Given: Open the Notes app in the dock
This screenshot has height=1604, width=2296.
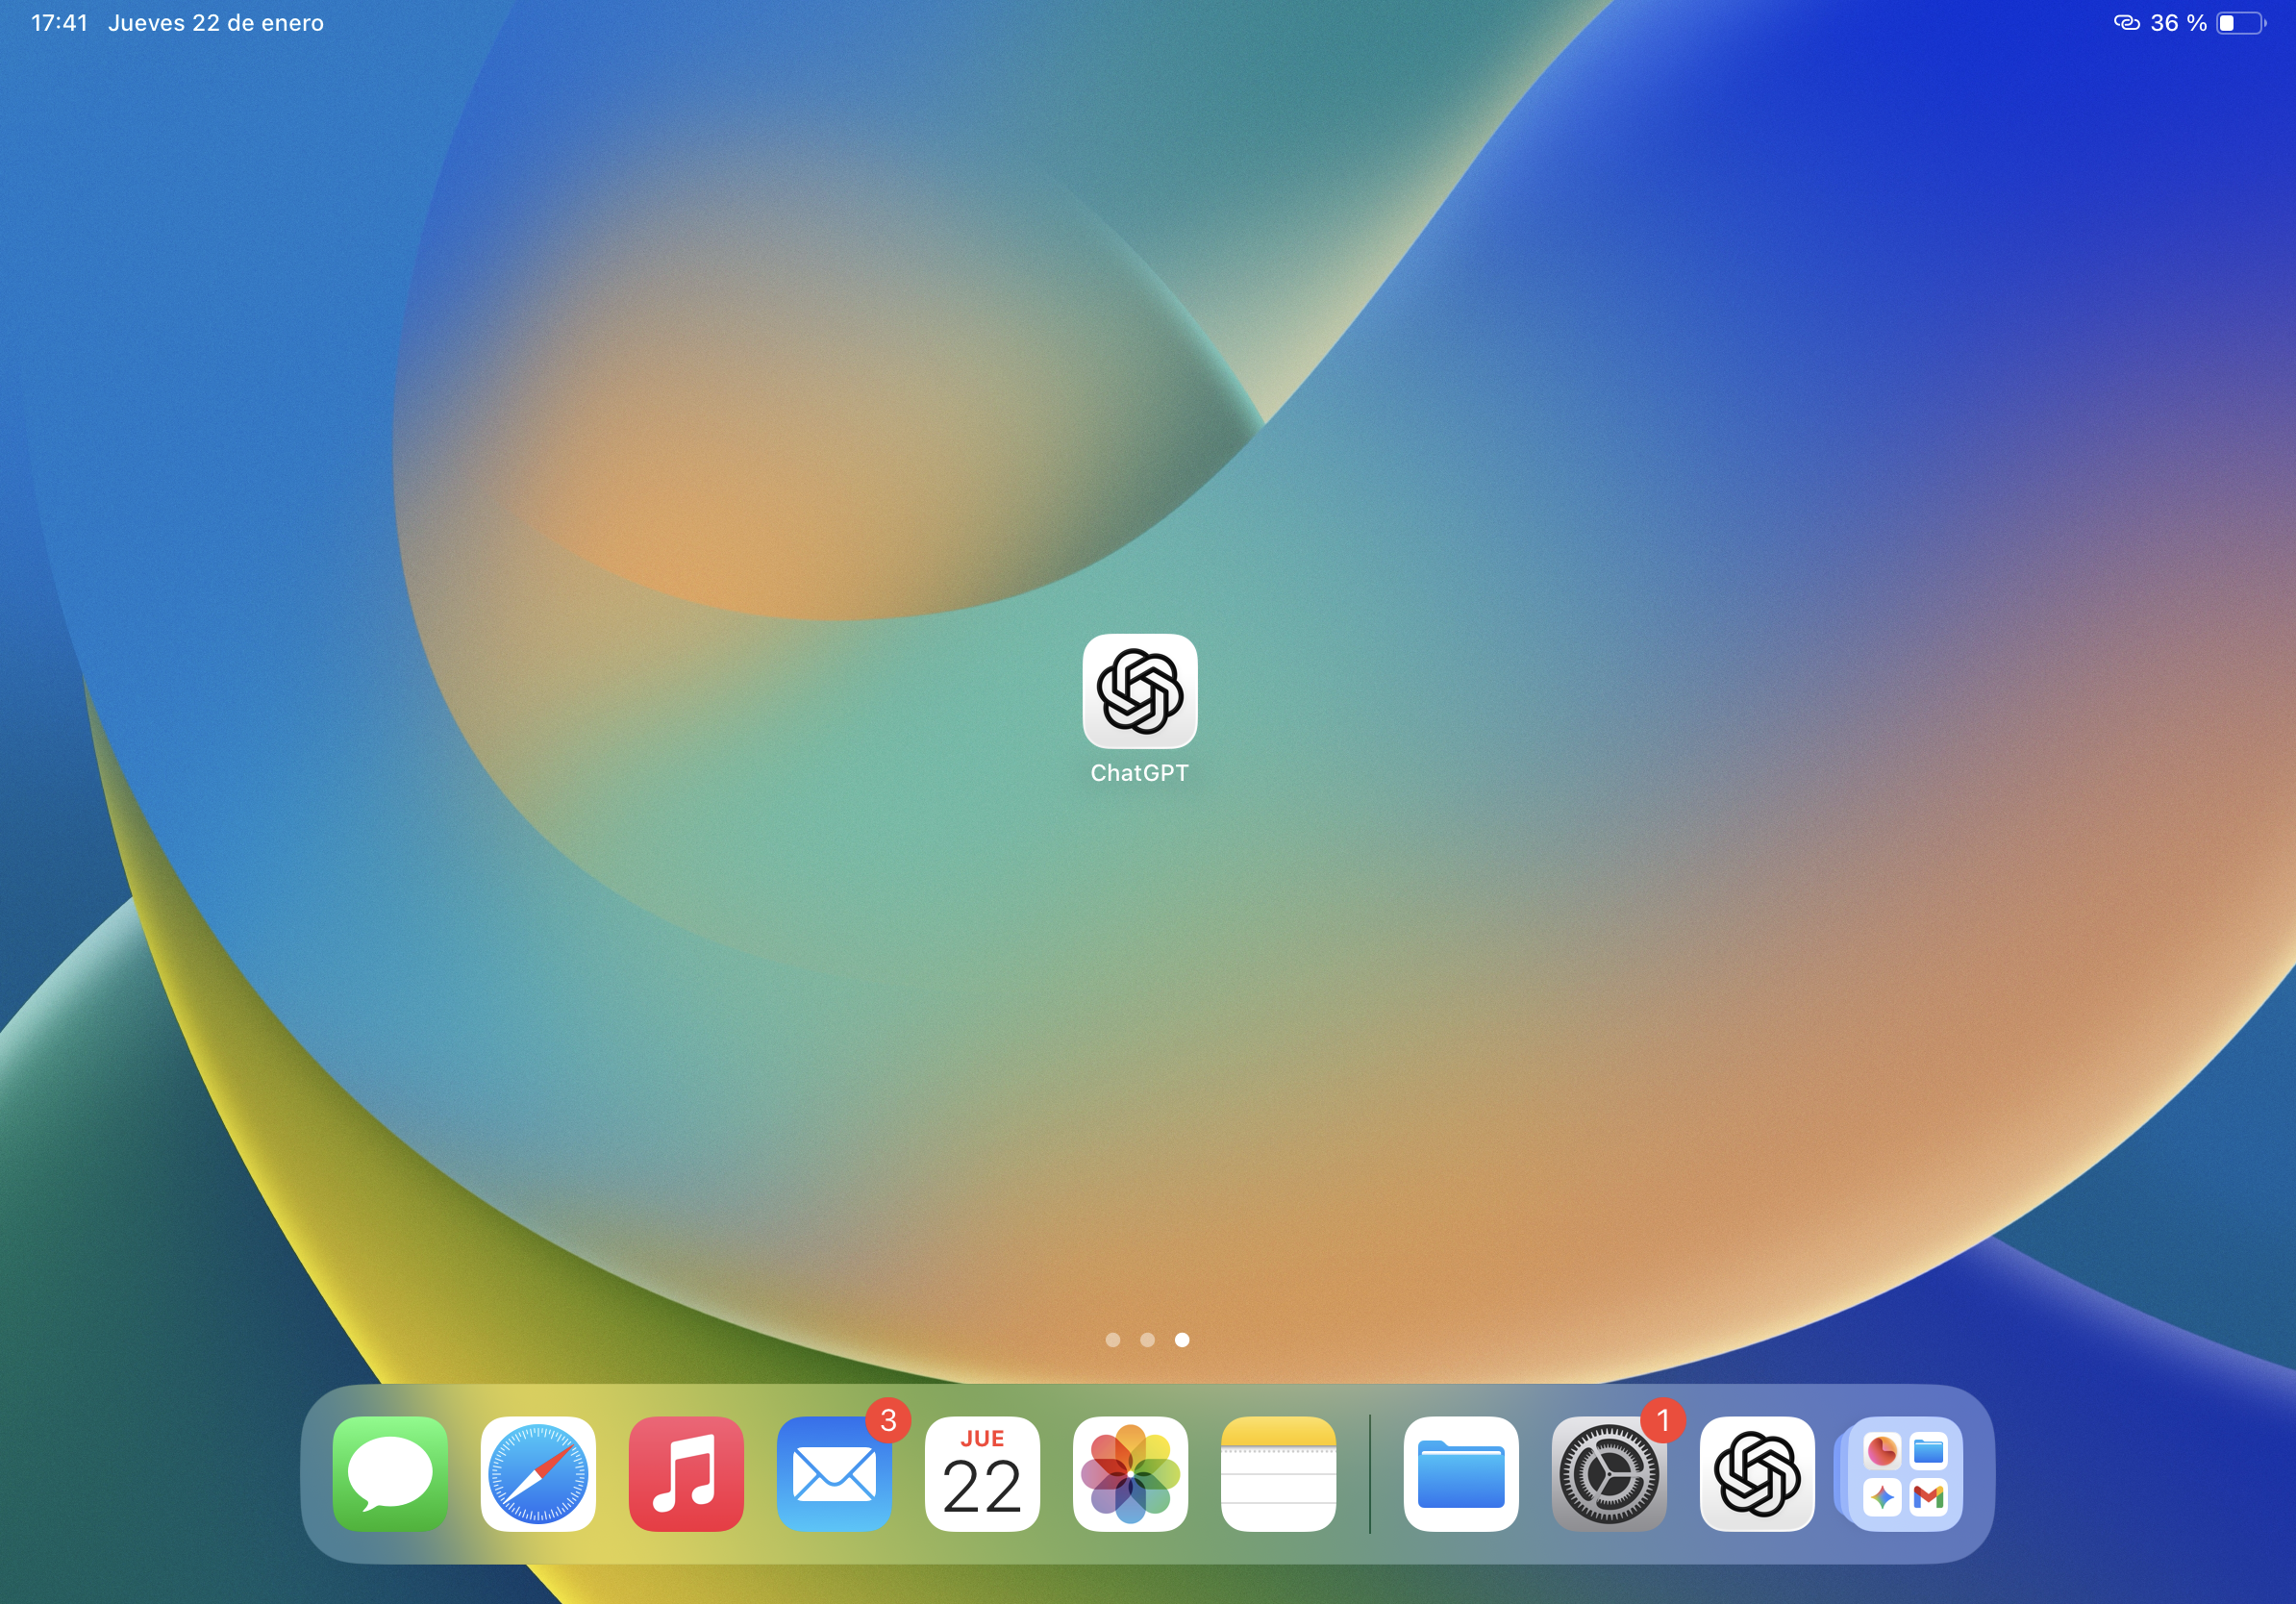Looking at the screenshot, I should tap(1278, 1473).
